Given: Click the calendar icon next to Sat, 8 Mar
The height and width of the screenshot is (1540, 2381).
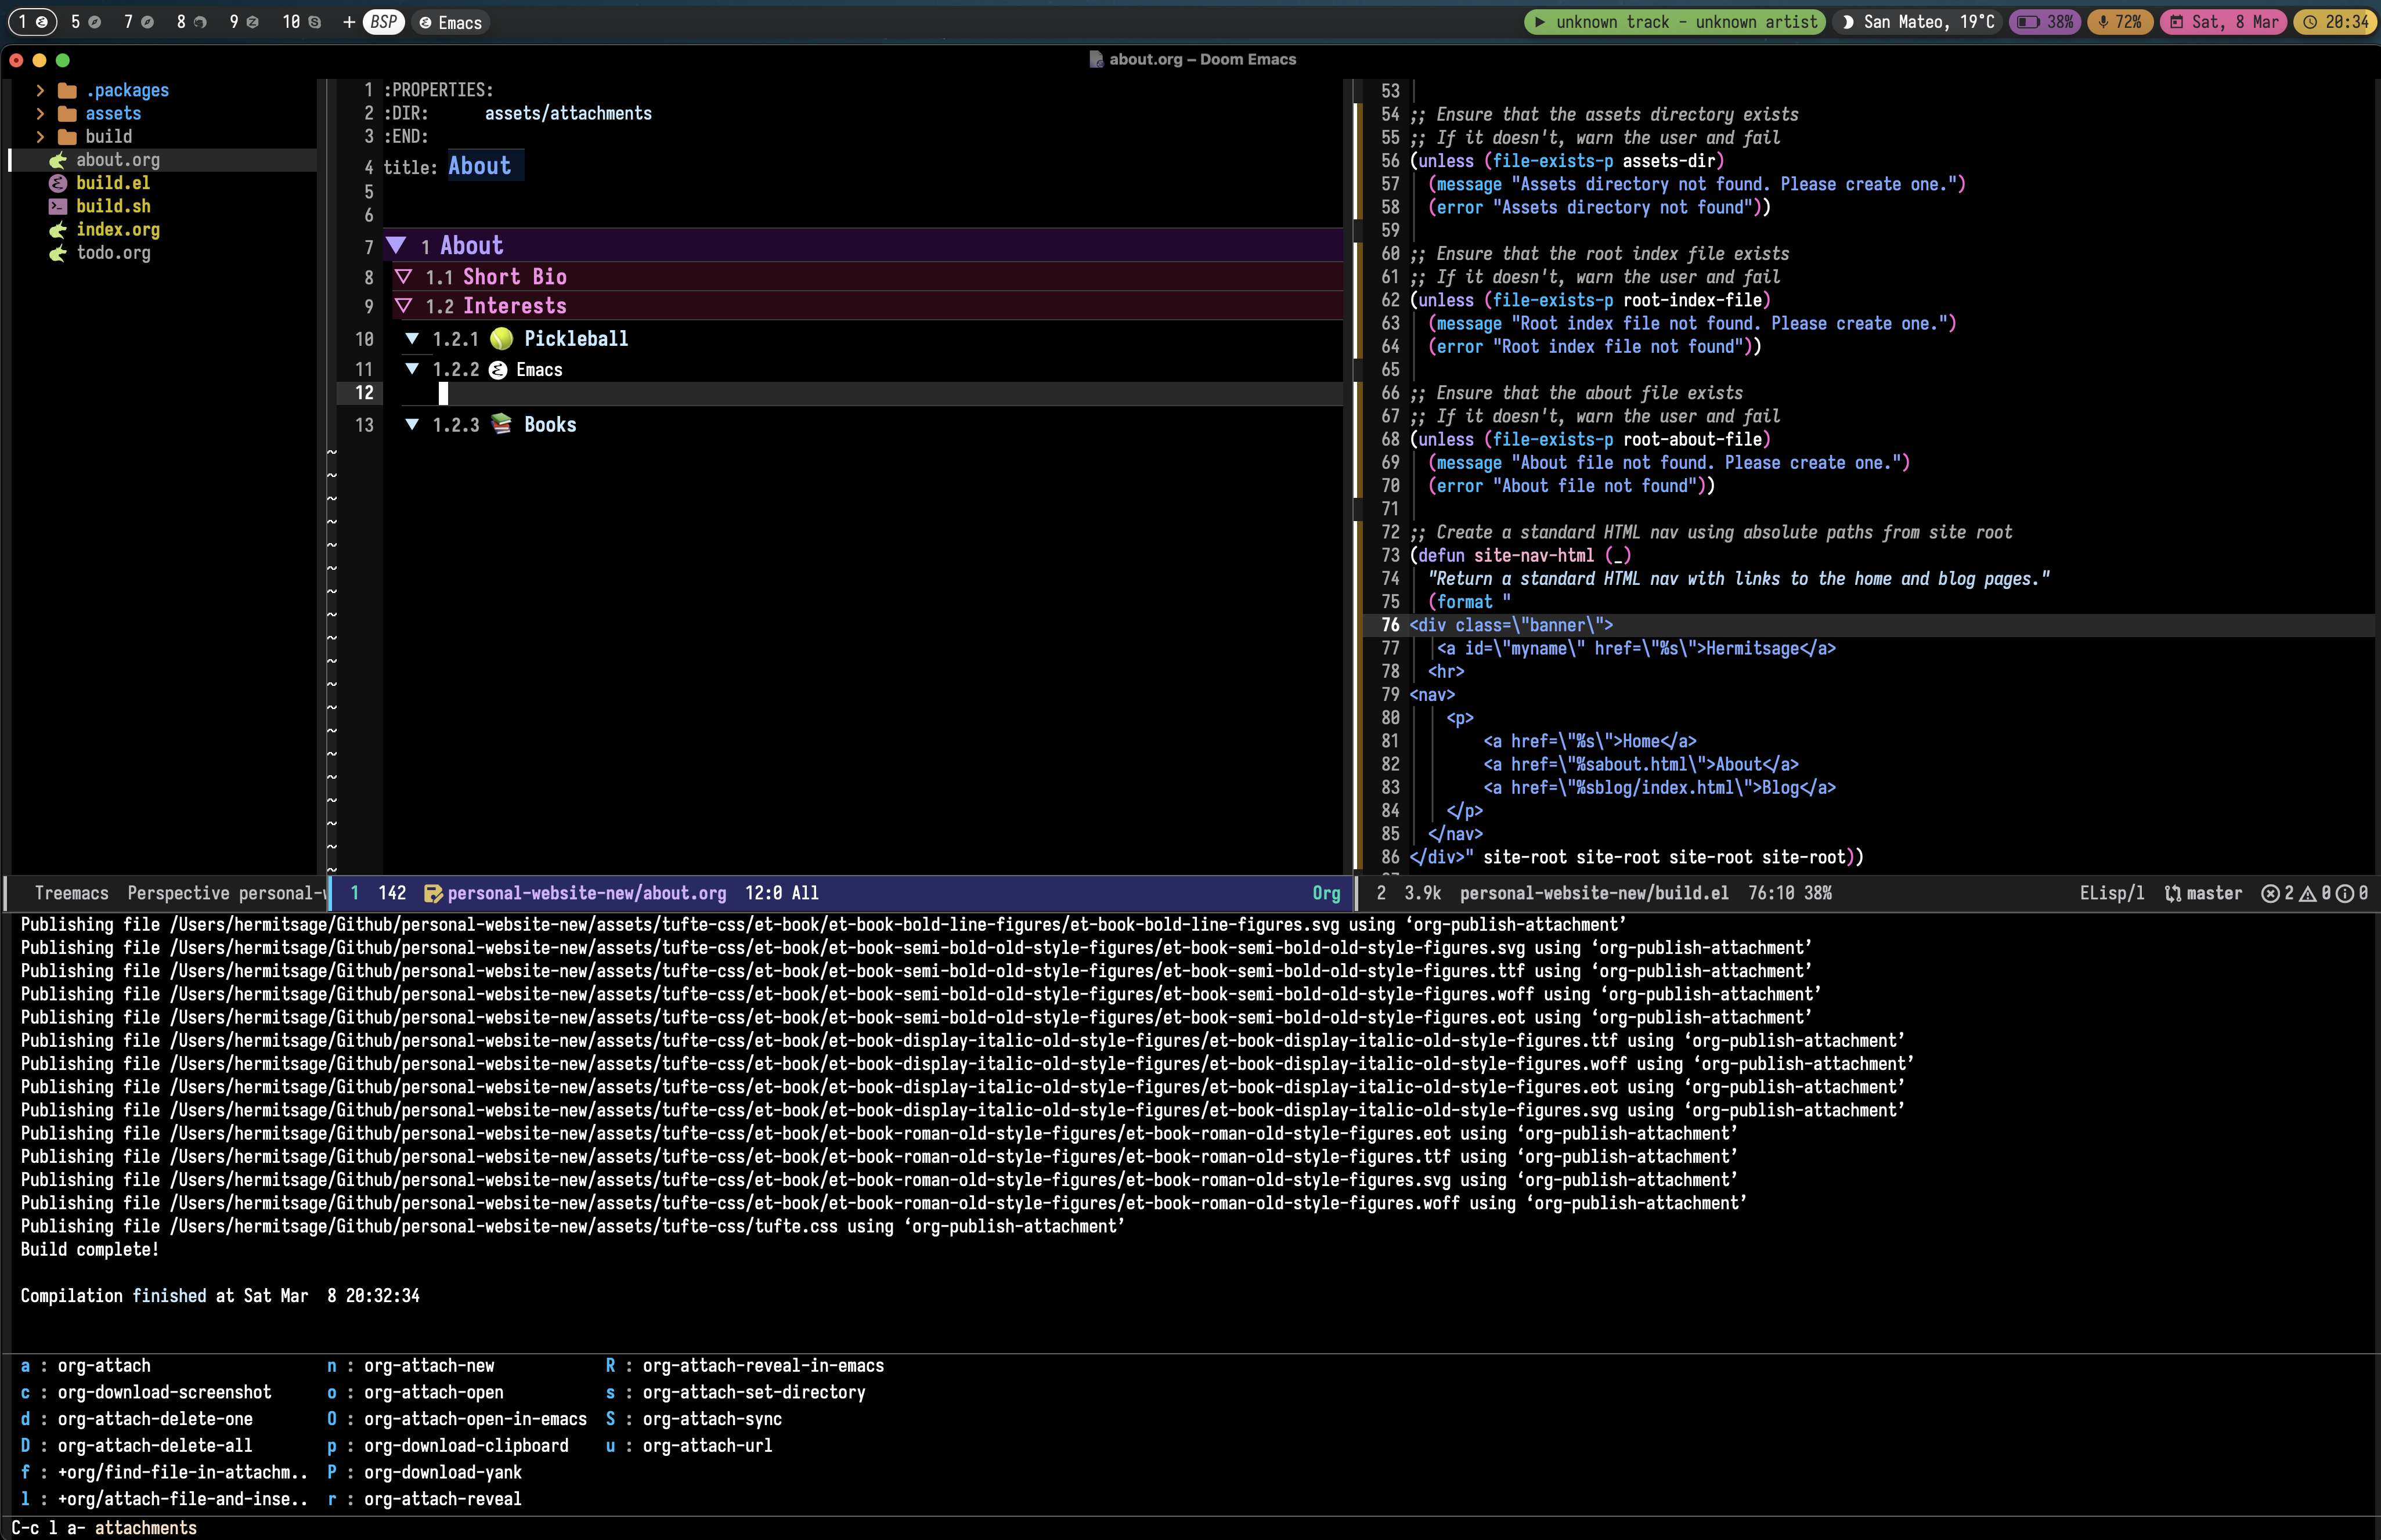Looking at the screenshot, I should tap(2178, 22).
